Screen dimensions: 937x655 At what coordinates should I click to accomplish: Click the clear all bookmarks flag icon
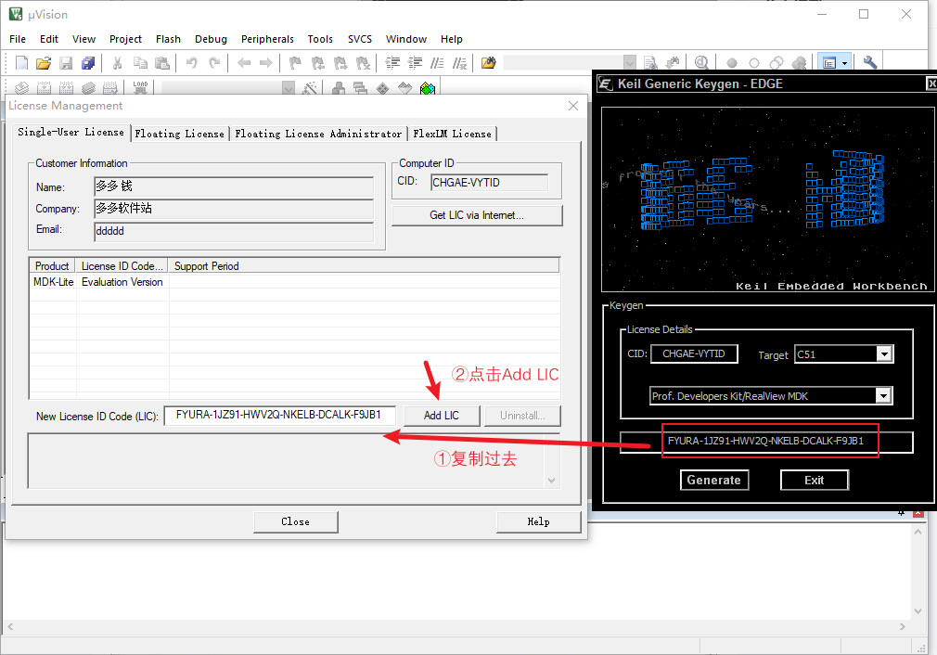(x=363, y=63)
